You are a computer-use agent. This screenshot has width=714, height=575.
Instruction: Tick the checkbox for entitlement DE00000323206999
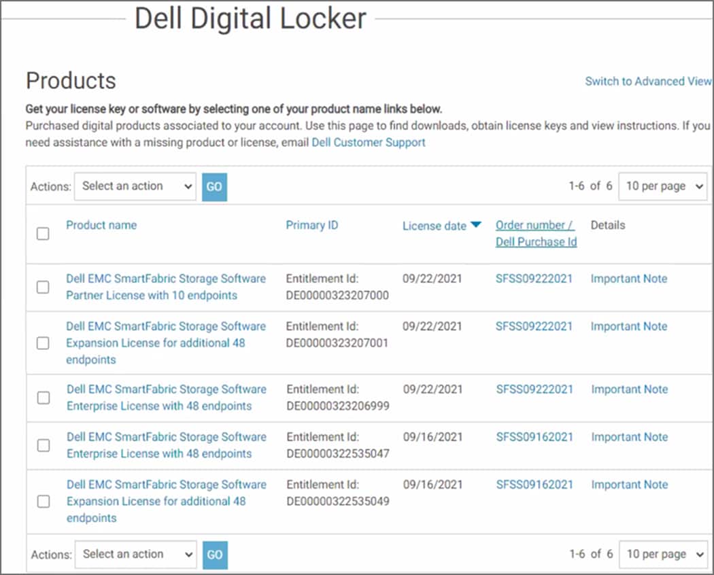44,398
